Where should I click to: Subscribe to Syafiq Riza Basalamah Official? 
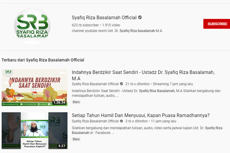click(x=217, y=24)
